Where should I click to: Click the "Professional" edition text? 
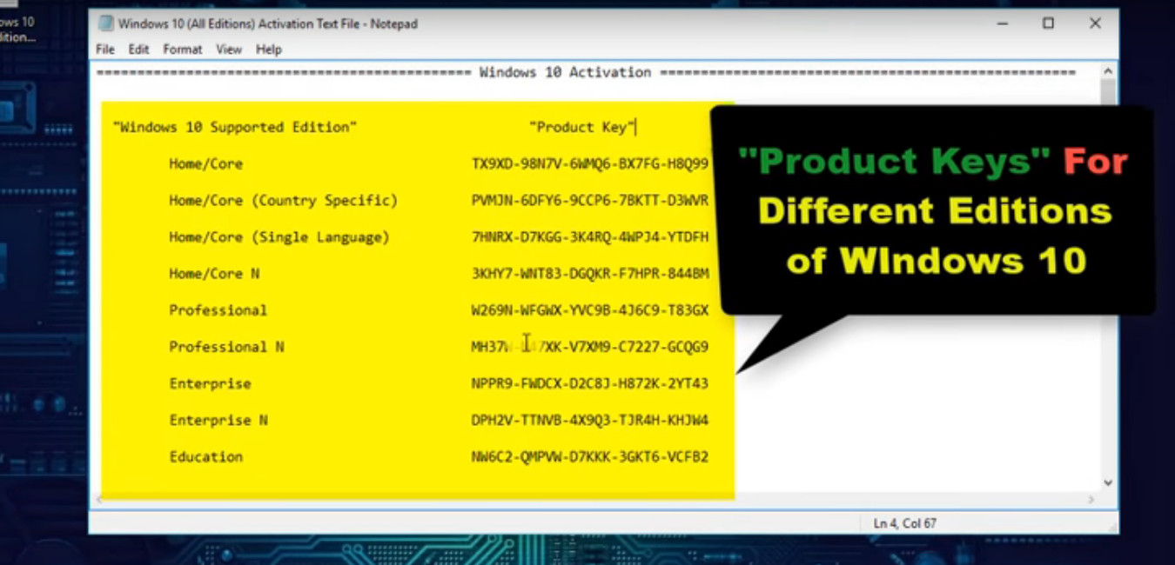tap(218, 310)
